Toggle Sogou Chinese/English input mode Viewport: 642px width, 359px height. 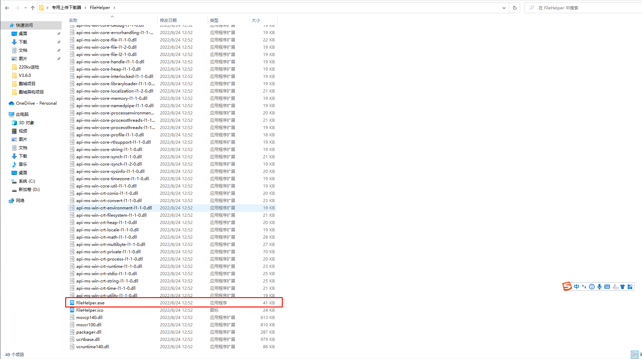click(x=577, y=287)
